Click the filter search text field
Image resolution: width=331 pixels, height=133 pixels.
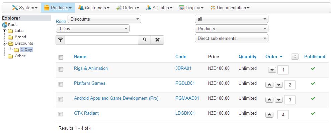[101, 40]
